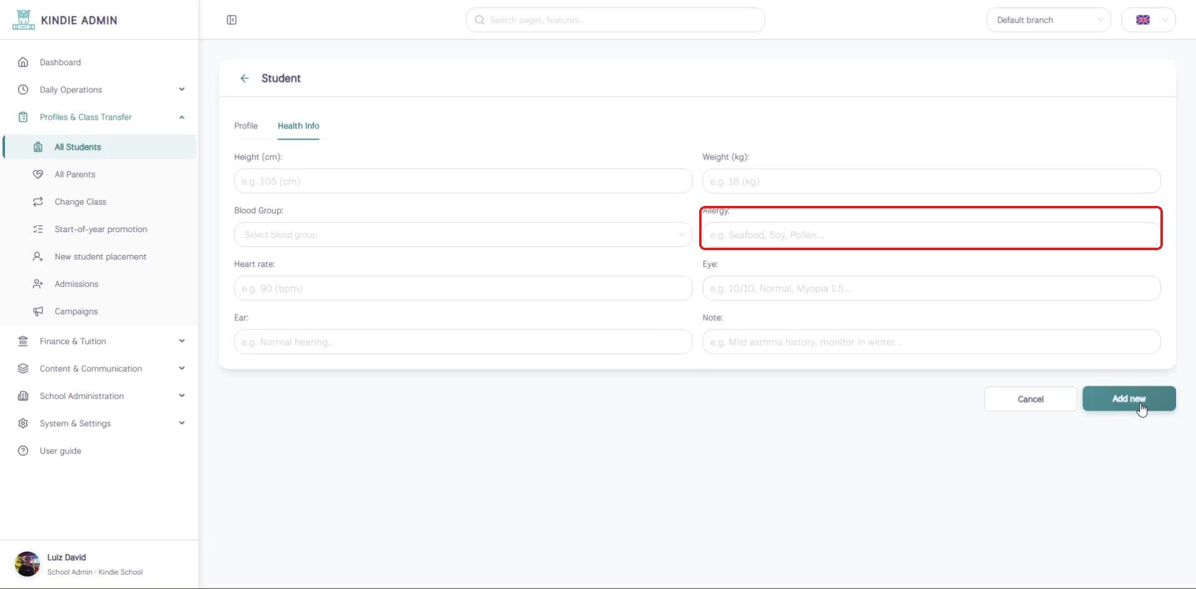
Task: Click Luiz David's profile avatar
Action: click(27, 564)
